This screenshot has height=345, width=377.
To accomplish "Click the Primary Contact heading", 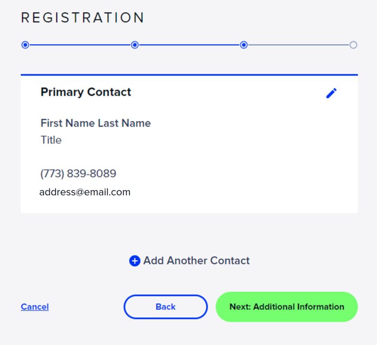I will pyautogui.click(x=86, y=92).
